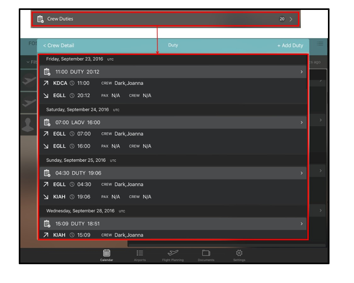
Task: Expand the 11:00 DUTY 20:12 row chevron
Action: point(301,72)
